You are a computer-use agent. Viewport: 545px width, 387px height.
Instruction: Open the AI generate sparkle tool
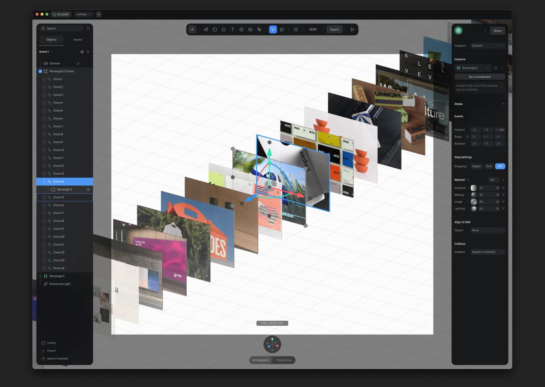206,30
